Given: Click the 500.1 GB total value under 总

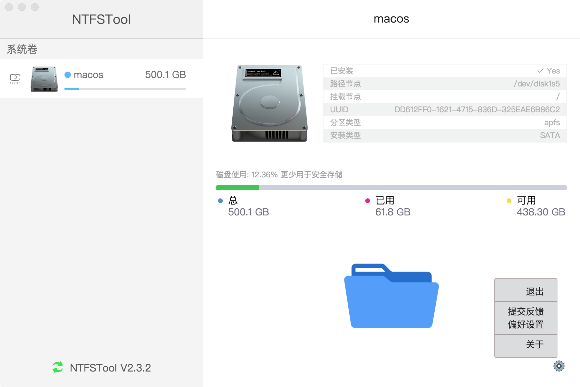Looking at the screenshot, I should [x=248, y=212].
